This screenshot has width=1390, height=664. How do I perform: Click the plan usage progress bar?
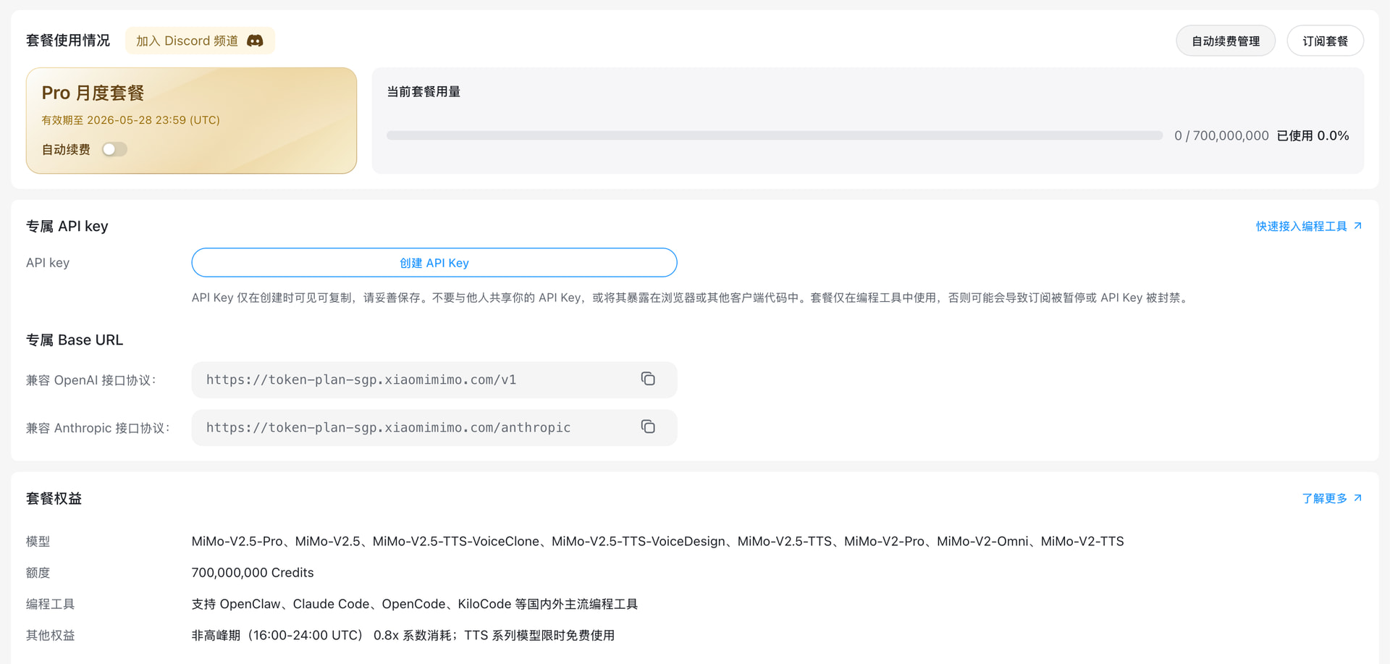click(775, 135)
